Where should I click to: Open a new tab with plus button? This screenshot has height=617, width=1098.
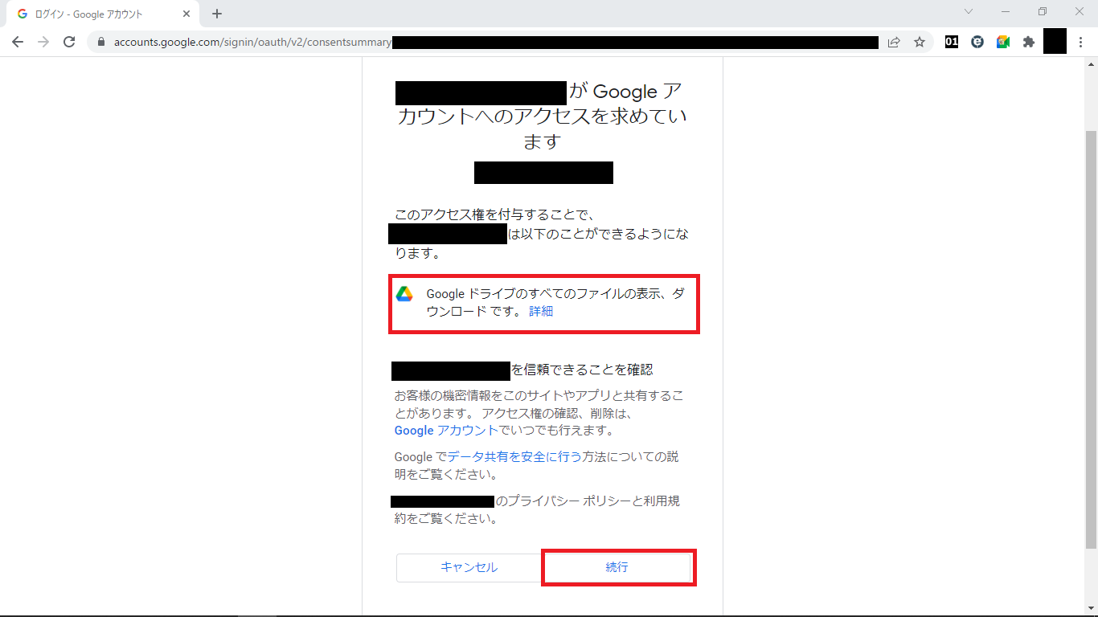coord(217,14)
